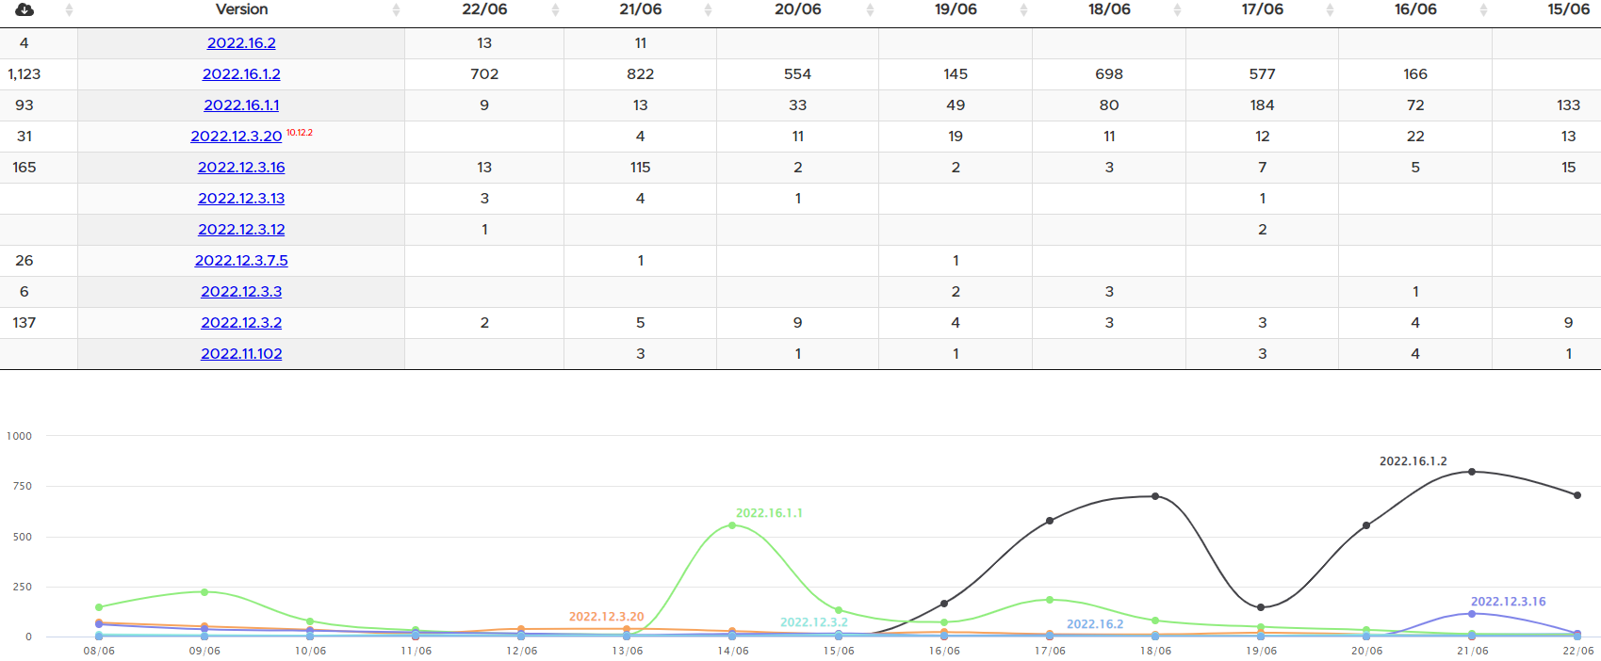Click the green data point on 09/06

pyautogui.click(x=204, y=592)
